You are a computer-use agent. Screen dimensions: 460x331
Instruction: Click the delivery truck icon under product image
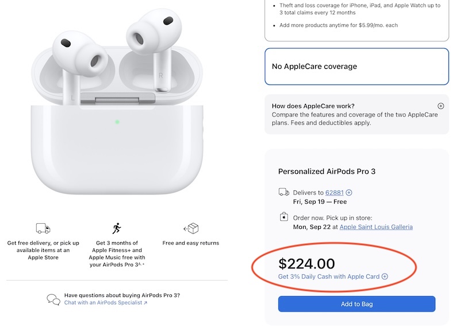pos(43,228)
